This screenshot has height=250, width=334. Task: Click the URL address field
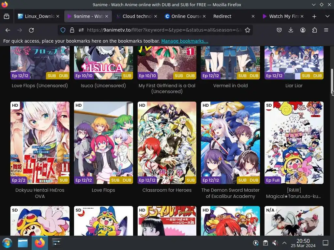click(x=164, y=30)
